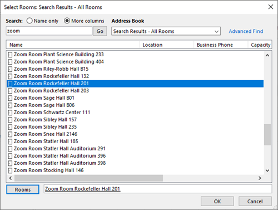Sort by the Capacity column header
Image resolution: width=278 pixels, height=210 pixels.
click(260, 45)
